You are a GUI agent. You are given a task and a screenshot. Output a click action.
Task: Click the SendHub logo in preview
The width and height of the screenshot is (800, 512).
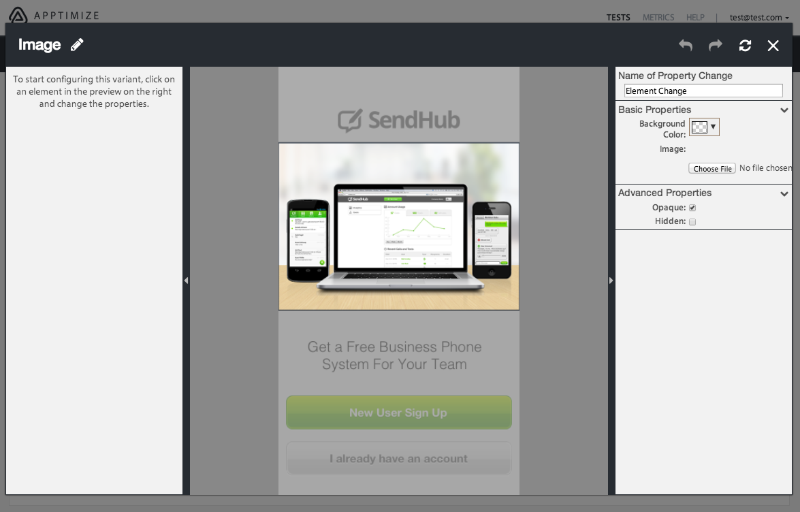(x=399, y=121)
